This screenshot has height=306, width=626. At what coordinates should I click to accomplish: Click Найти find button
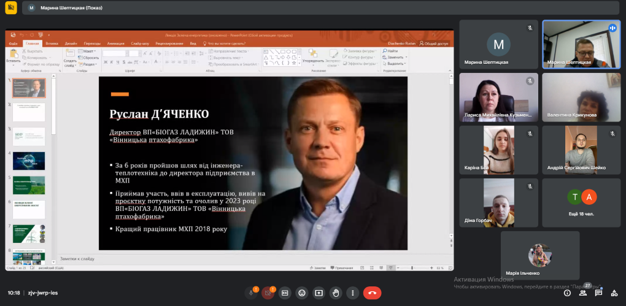390,51
